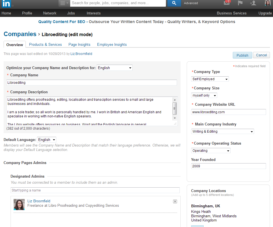Expand the Company Operating Status dropdown
Image resolution: width=273 pixels, height=227 pixels.
[x=211, y=151]
